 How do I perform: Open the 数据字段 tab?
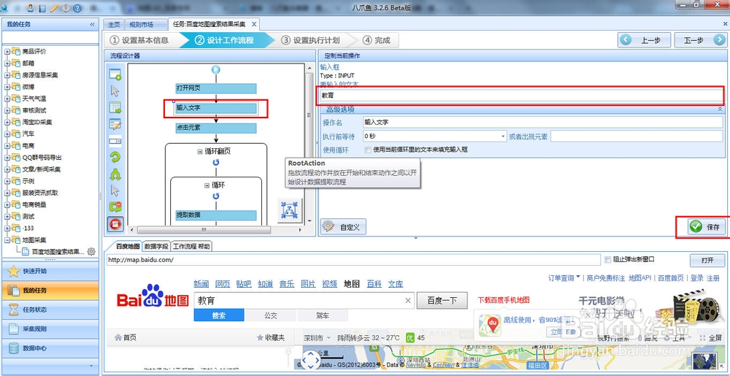(x=156, y=247)
